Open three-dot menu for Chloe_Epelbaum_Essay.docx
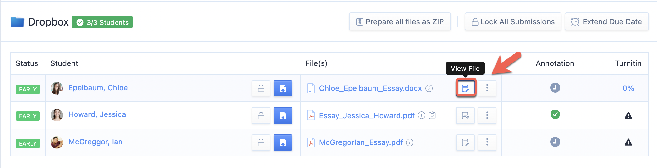The width and height of the screenshot is (657, 168). click(487, 88)
